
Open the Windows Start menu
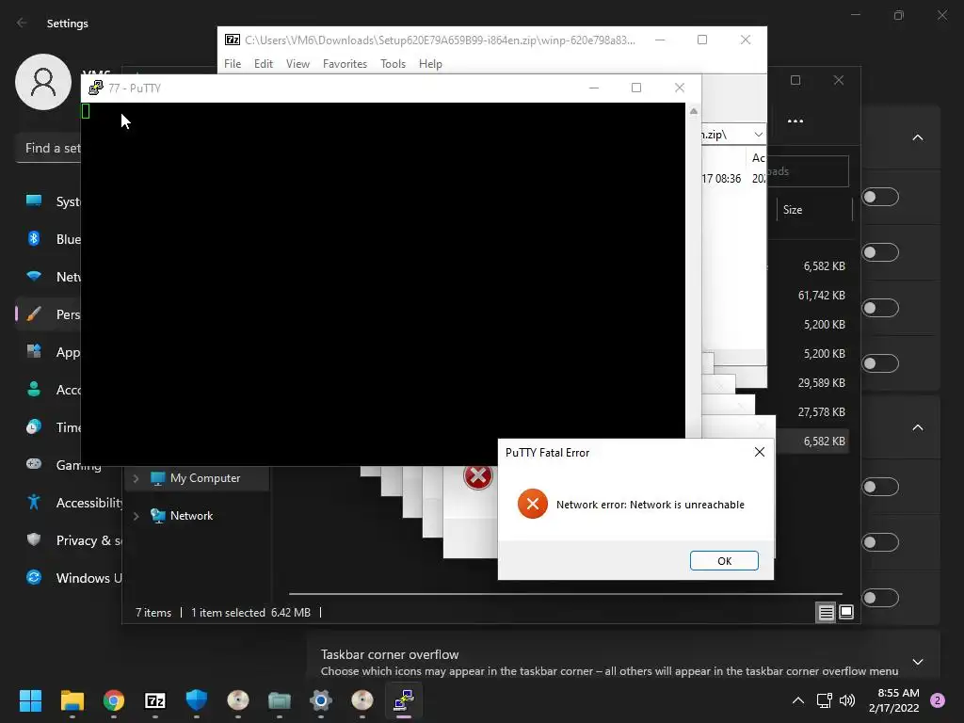(30, 700)
